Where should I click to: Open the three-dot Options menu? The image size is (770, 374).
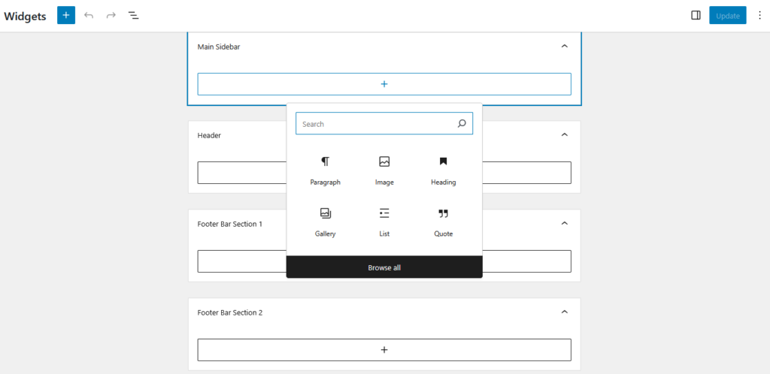pyautogui.click(x=759, y=15)
